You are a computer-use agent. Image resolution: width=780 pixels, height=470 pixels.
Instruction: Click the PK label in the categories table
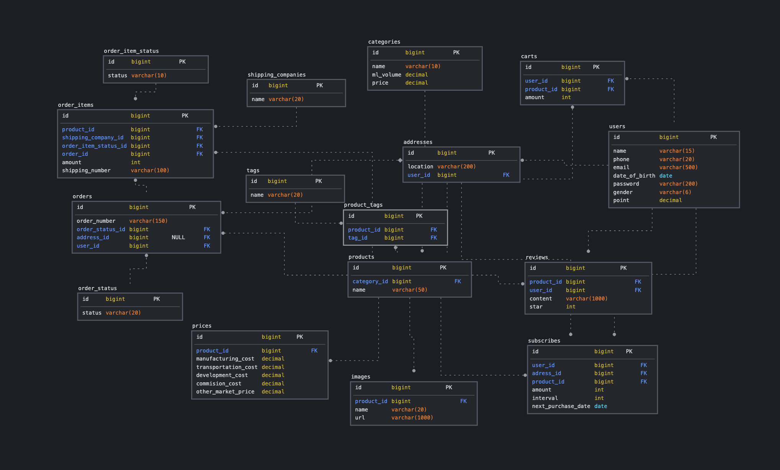coord(456,52)
